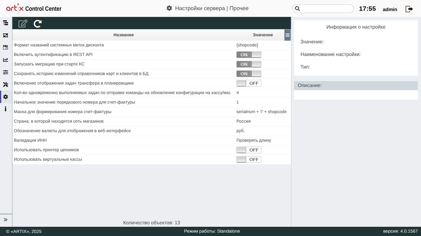The image size is (421, 236).
Task: Toggle migration at KS startup switch
Action: (249, 64)
